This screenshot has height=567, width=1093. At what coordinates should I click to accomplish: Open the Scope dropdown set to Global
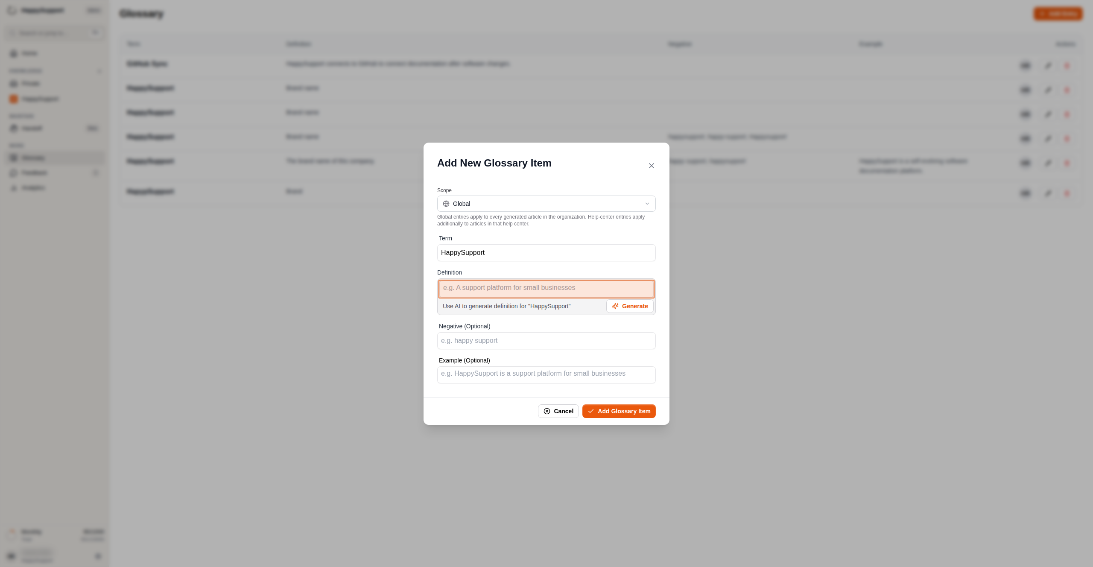click(x=546, y=204)
